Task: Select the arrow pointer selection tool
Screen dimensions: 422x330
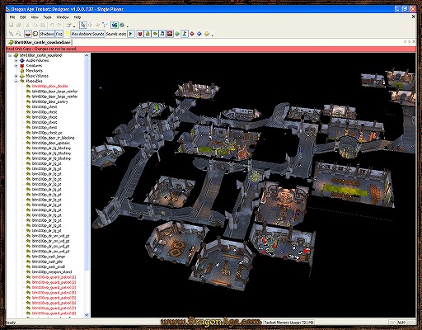Action: click(82, 25)
